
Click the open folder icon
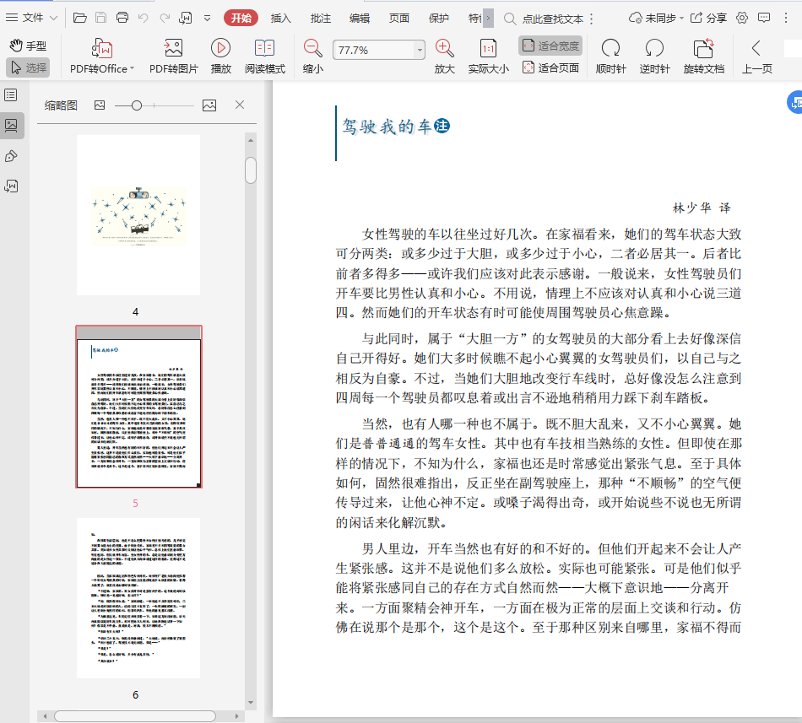(x=80, y=18)
